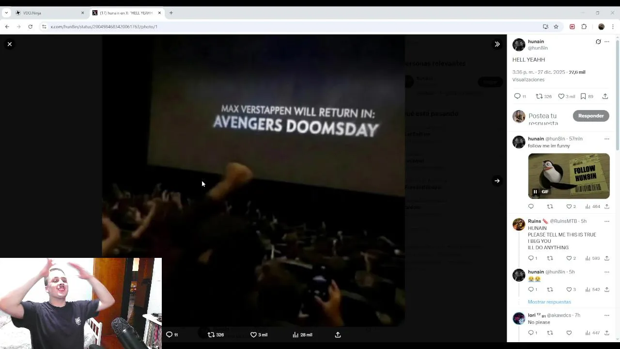Bookmark the post showing 89 saves
The image size is (620, 349).
[x=587, y=96]
